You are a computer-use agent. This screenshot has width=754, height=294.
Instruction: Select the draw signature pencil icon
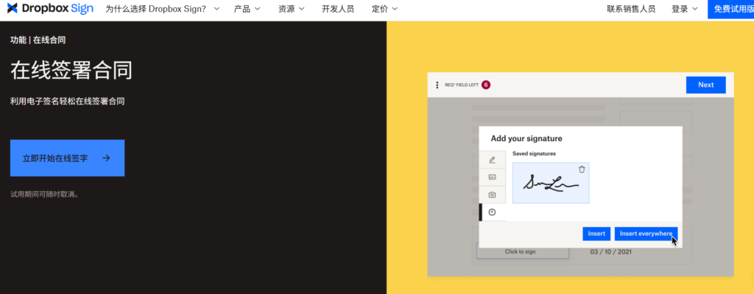[x=492, y=159]
